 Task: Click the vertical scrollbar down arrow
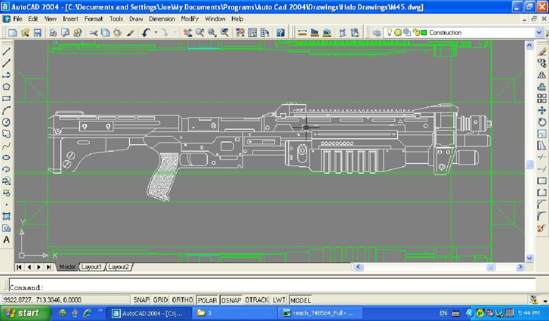[x=530, y=258]
